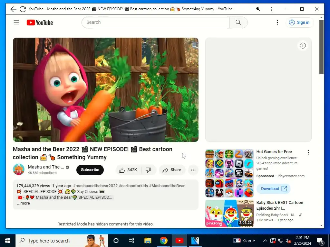Expand description with ...more

(23, 203)
